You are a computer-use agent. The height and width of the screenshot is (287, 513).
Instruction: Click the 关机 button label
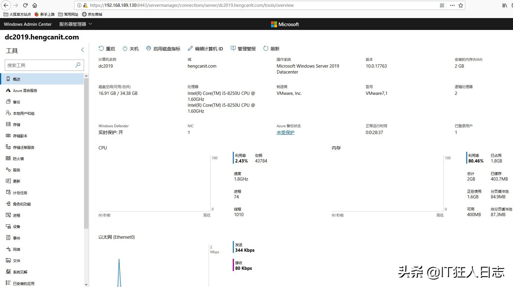pyautogui.click(x=134, y=49)
